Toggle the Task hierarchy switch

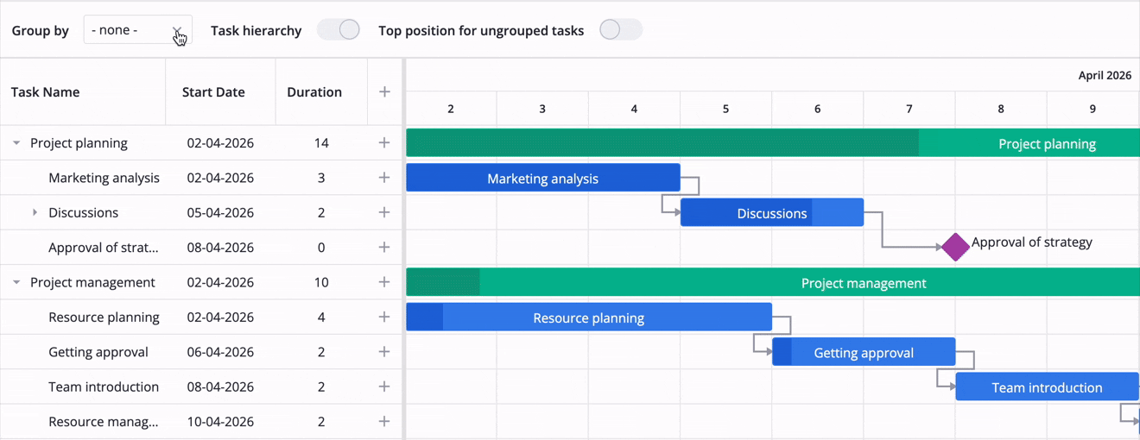tap(338, 30)
